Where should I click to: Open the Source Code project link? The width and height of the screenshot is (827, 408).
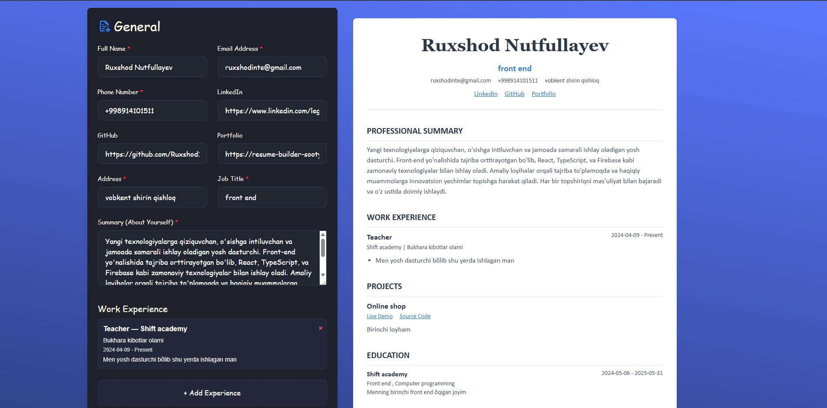pos(415,316)
